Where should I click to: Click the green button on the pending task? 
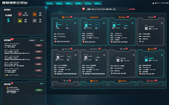pos(39,90)
